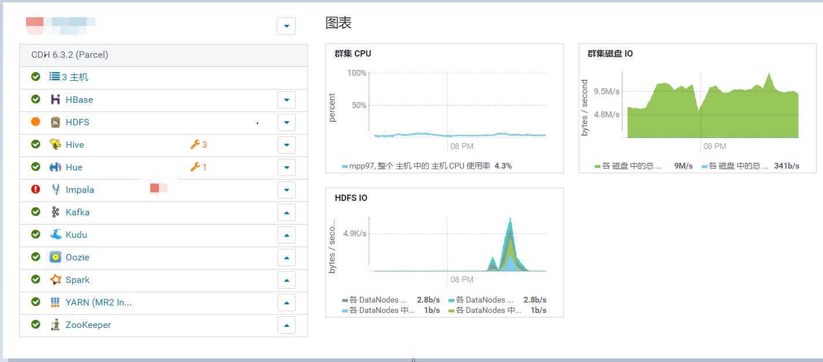Image resolution: width=823 pixels, height=362 pixels.
Task: Click the Hue service icon
Action: pyautogui.click(x=55, y=167)
